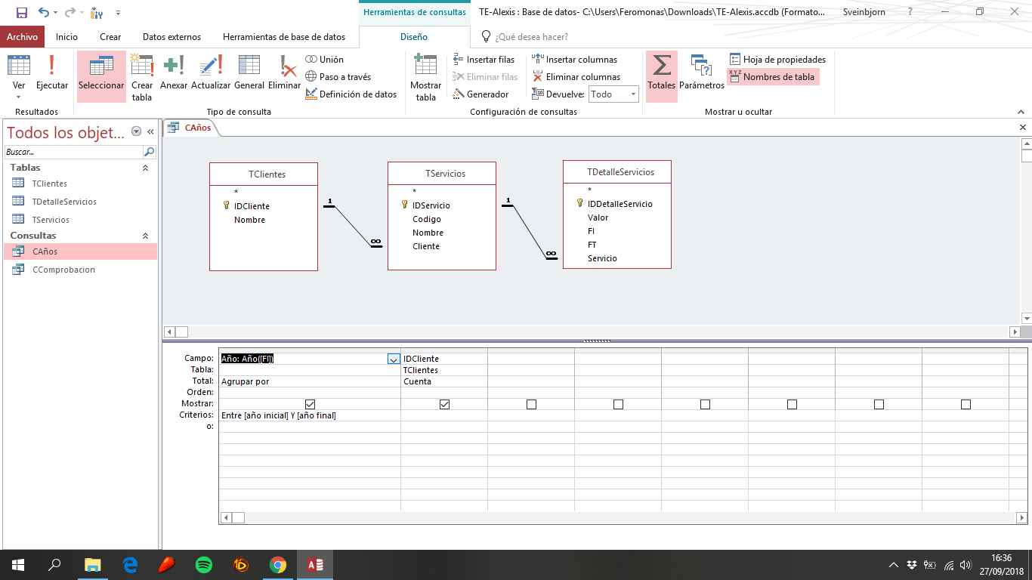Expand the Campo dropdown for Año field
The height and width of the screenshot is (580, 1032).
point(394,359)
